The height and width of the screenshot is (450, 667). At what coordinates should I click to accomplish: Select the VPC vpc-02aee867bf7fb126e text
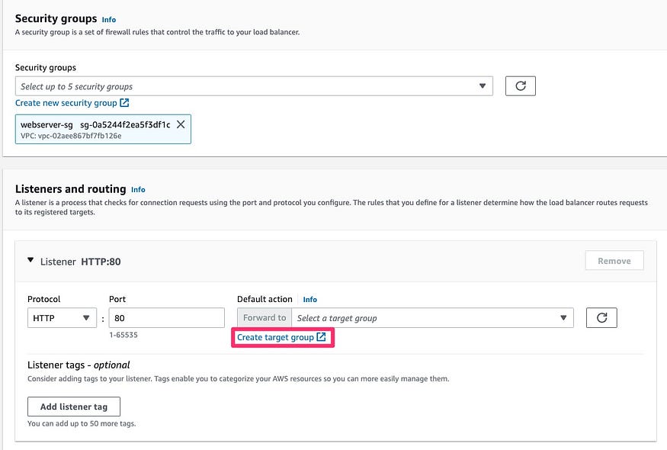(71, 137)
